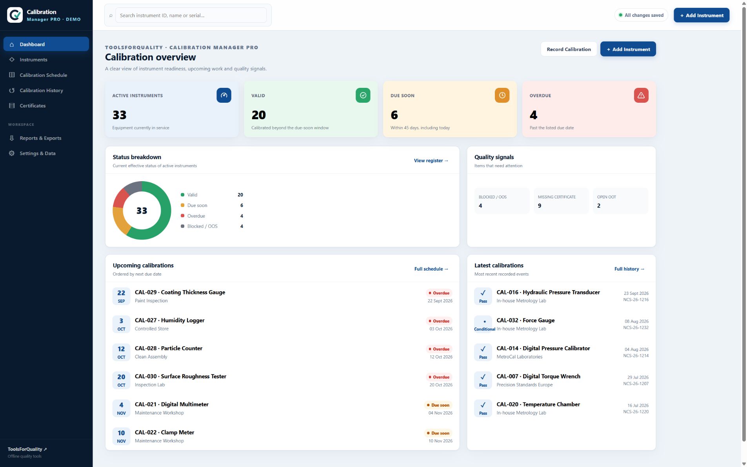Click the Calibration History clock icon
747x467 pixels.
click(x=12, y=90)
